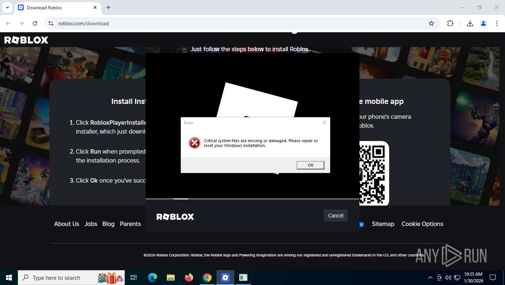
Task: Click the Roblox Corporation copyright text
Action: point(284,255)
